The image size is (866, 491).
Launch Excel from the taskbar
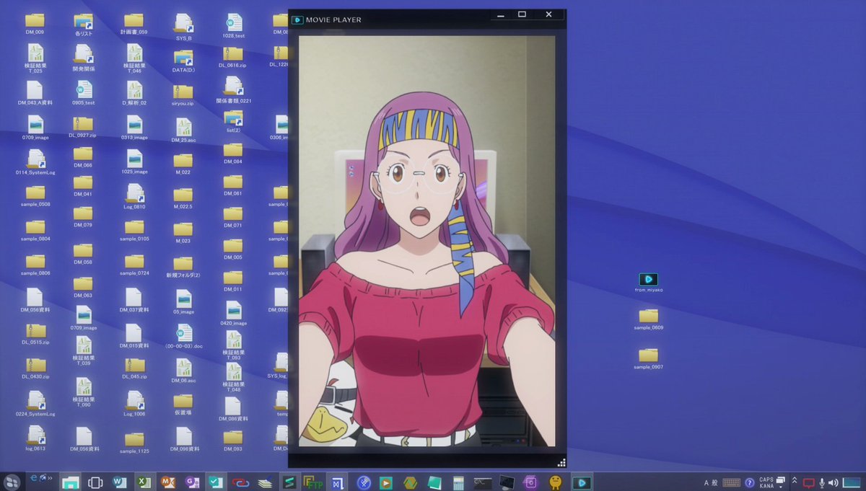coord(144,482)
